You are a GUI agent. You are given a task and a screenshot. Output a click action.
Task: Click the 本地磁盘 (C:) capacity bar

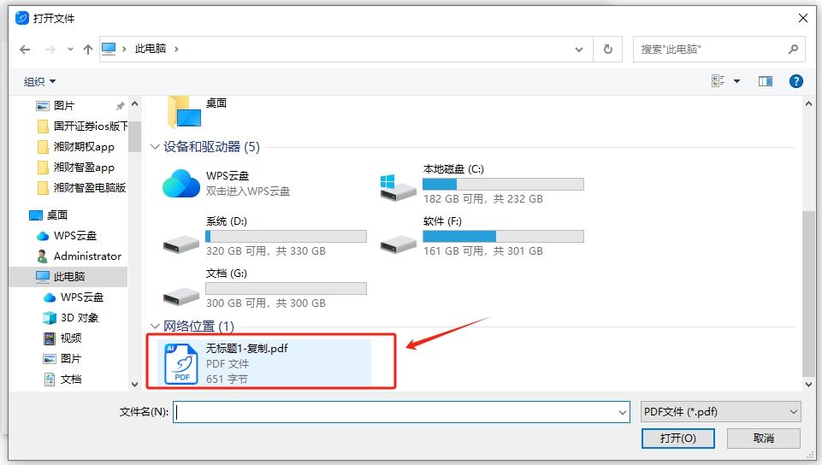point(503,185)
